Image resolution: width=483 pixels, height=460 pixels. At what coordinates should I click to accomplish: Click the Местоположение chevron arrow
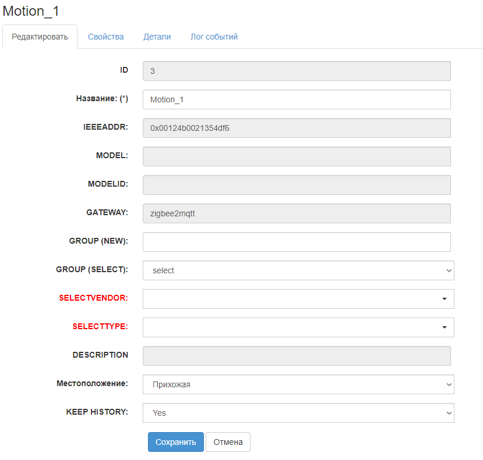pos(448,384)
